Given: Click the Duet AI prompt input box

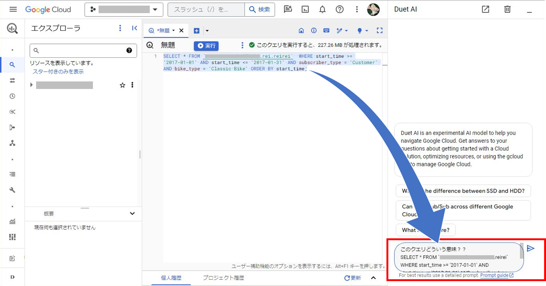Looking at the screenshot, I should [459, 257].
